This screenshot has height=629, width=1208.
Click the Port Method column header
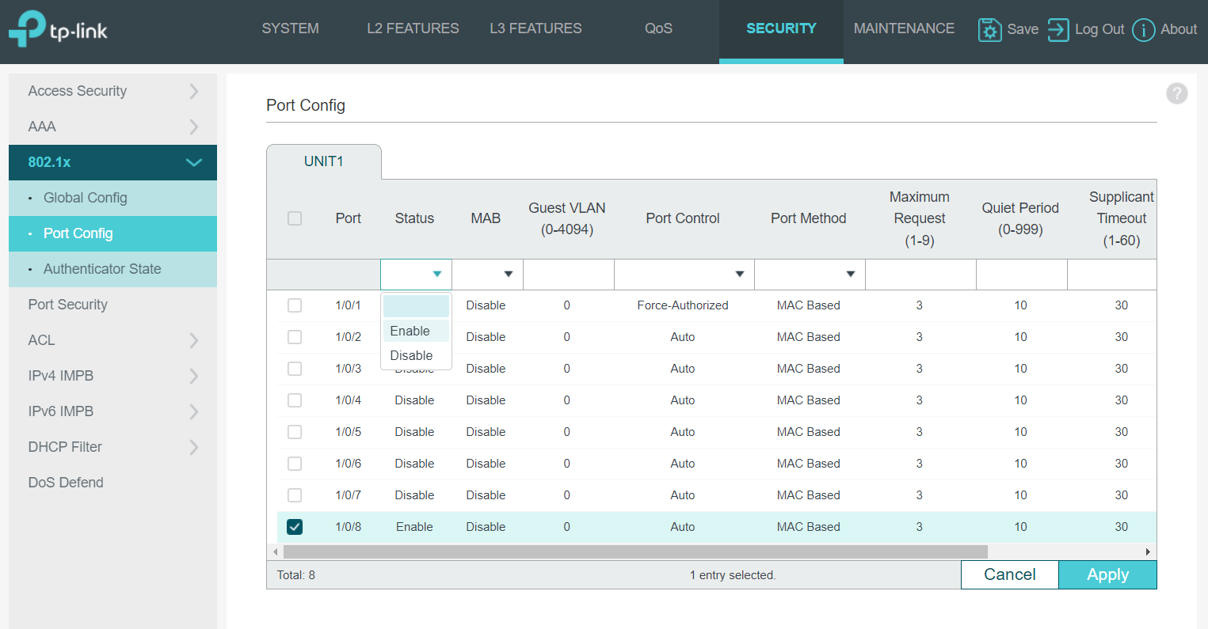point(809,218)
